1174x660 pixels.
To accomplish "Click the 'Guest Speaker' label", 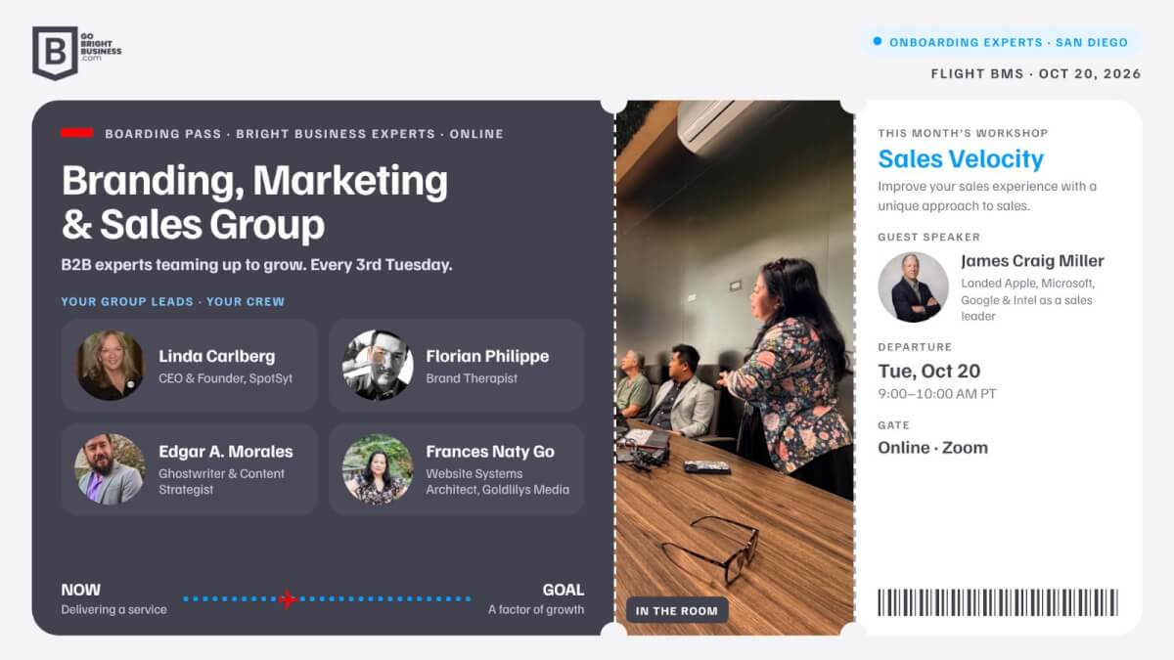I will point(928,237).
